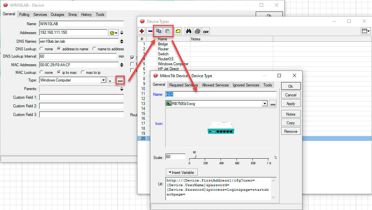The height and width of the screenshot is (210, 372).
Task: Switch to the Polling tab
Action: [x=24, y=15]
